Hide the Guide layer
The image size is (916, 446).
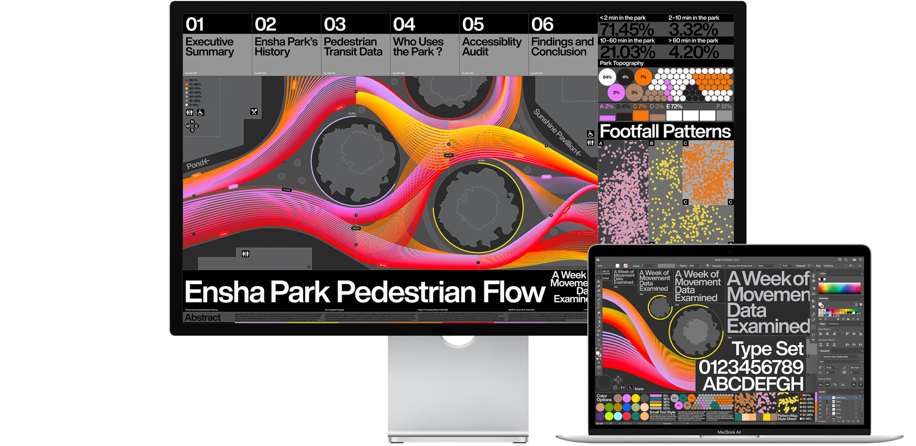[820, 417]
